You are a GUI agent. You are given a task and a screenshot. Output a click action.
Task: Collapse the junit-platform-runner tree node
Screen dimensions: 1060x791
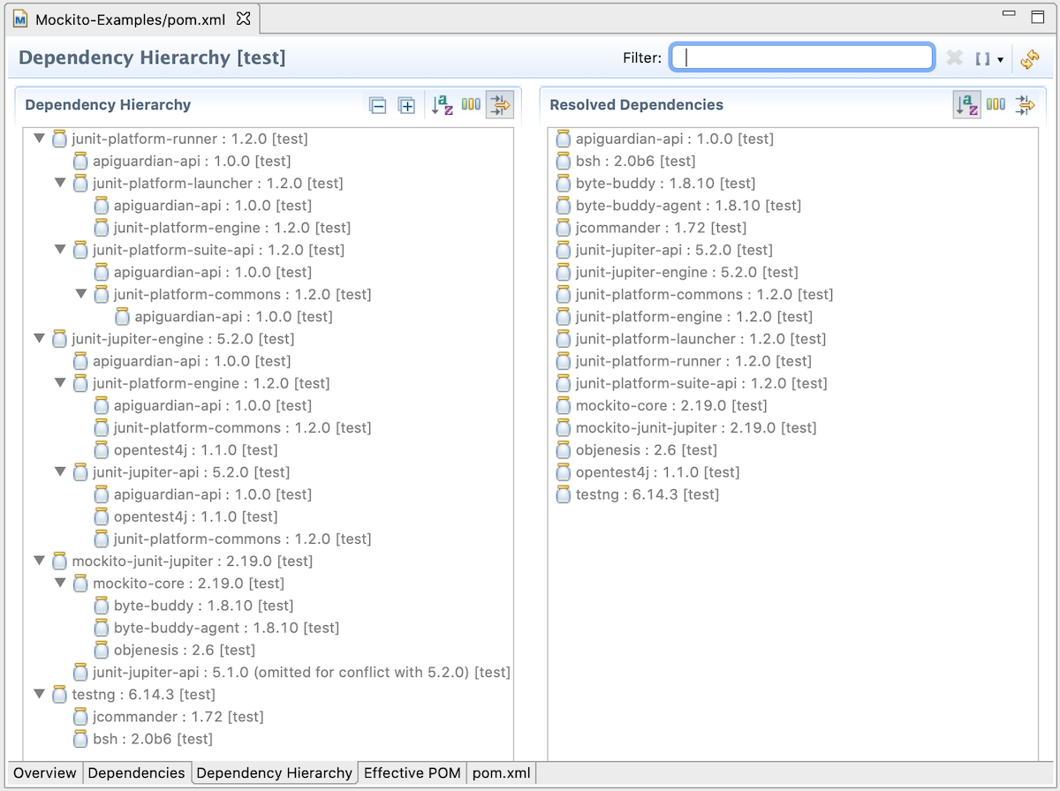point(40,139)
